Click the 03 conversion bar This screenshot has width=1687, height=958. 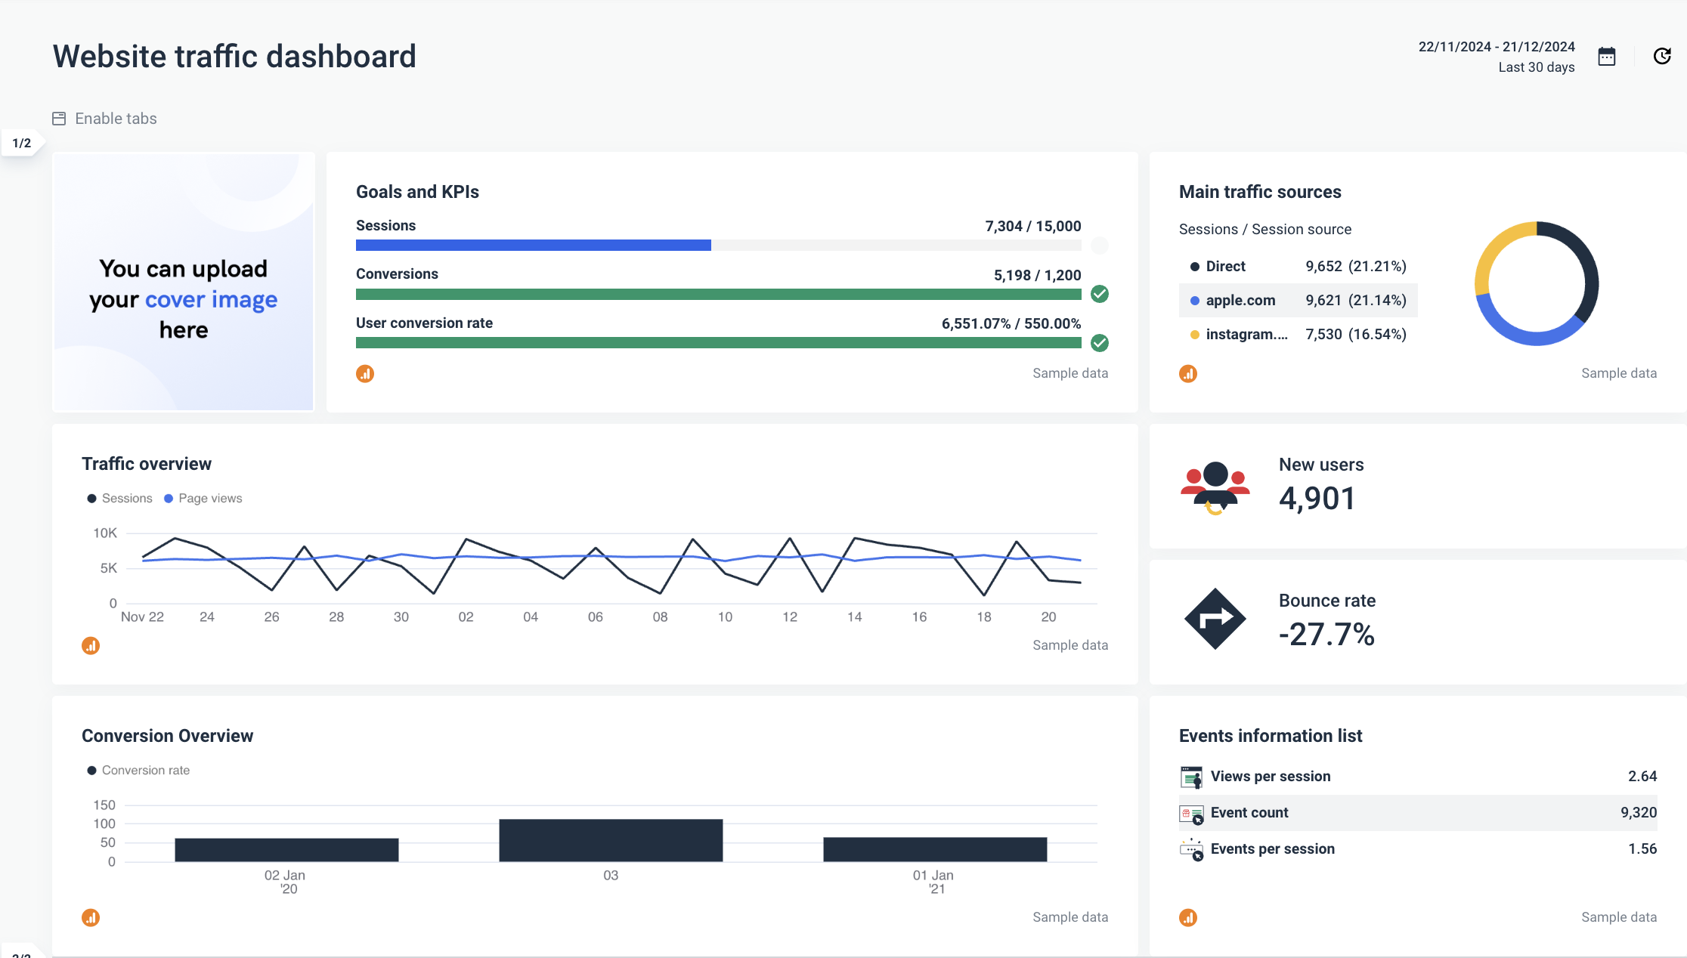click(611, 840)
